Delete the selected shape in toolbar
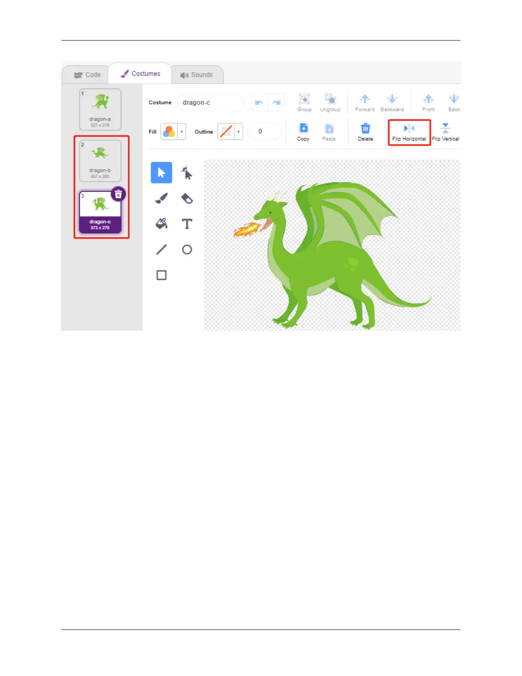The image size is (522, 676). (x=365, y=132)
